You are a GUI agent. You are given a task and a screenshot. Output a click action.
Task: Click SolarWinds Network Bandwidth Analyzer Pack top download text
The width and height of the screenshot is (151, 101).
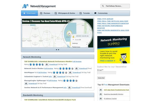pos(50,100)
